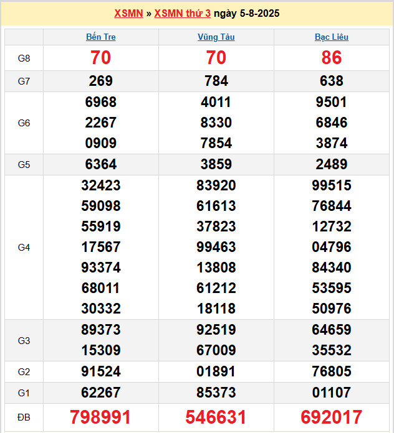Click the G8 number 86 under Bạc Liêu
This screenshot has width=394, height=433.
(332, 58)
